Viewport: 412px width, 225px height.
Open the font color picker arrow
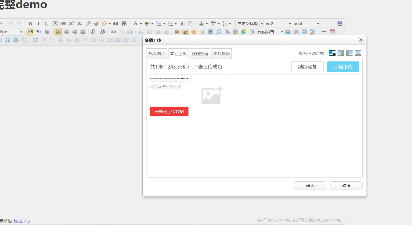tap(141, 24)
